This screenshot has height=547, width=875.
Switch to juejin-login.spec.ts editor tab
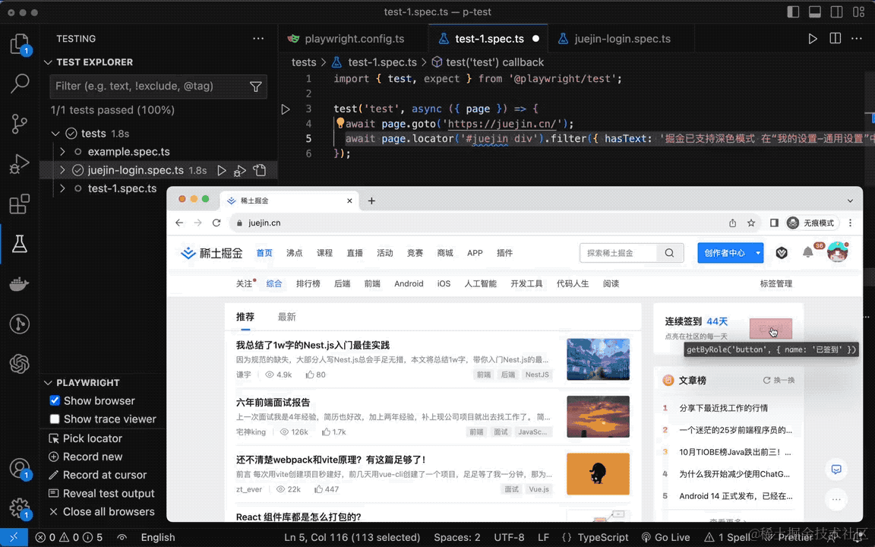621,39
